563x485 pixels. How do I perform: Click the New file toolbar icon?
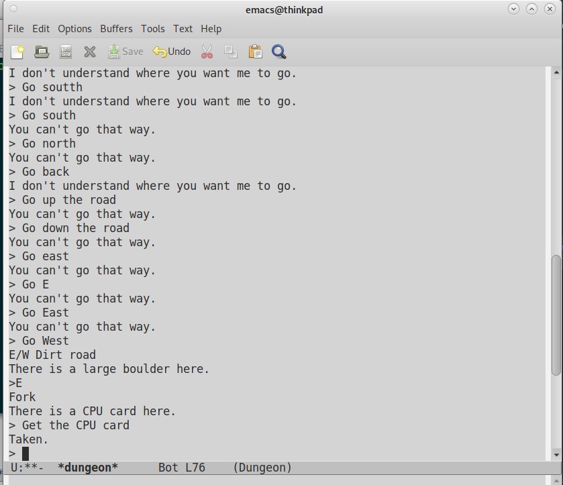pyautogui.click(x=17, y=52)
